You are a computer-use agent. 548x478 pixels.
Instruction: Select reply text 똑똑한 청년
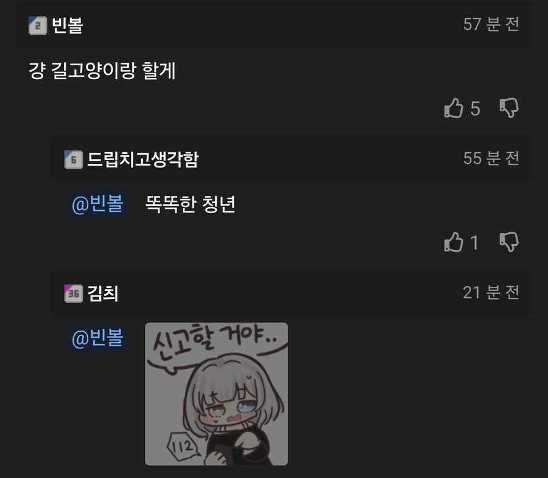(190, 204)
